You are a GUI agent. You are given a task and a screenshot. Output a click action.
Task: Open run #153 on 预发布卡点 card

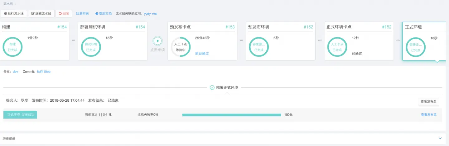230,27
